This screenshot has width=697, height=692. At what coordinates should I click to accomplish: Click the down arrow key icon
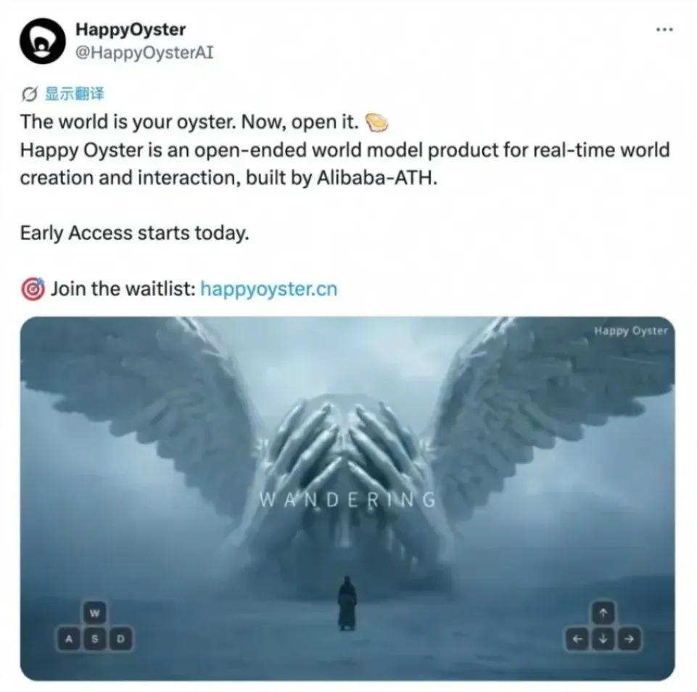click(603, 639)
